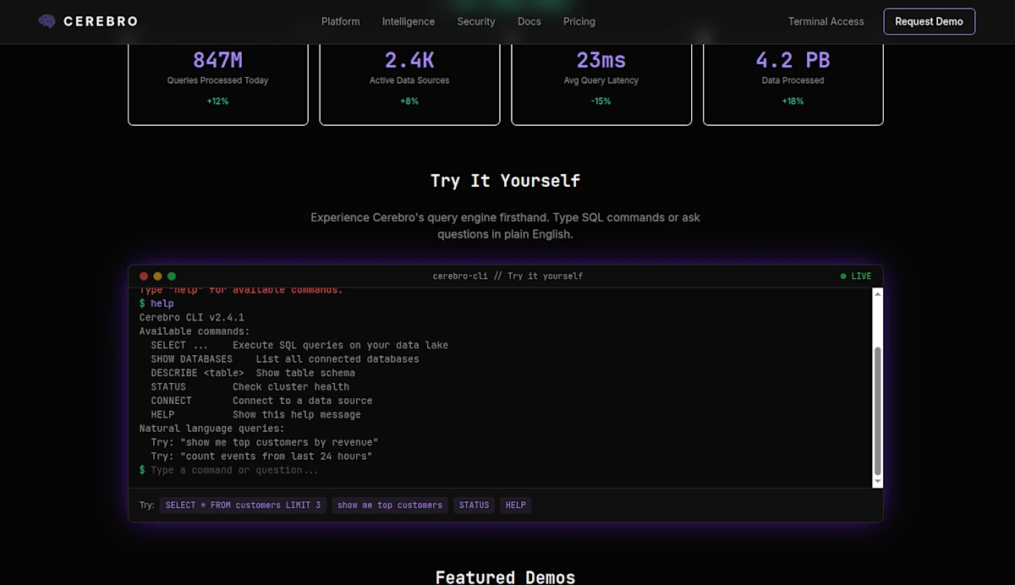Click the green terminal window dot
This screenshot has width=1015, height=585.
tap(172, 276)
